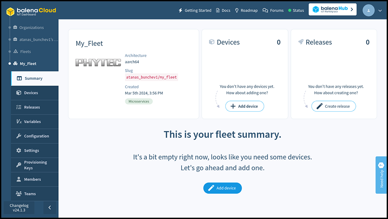Viewport: 388px width, 219px height.
Task: Click the blue Add device button
Action: pos(222,188)
